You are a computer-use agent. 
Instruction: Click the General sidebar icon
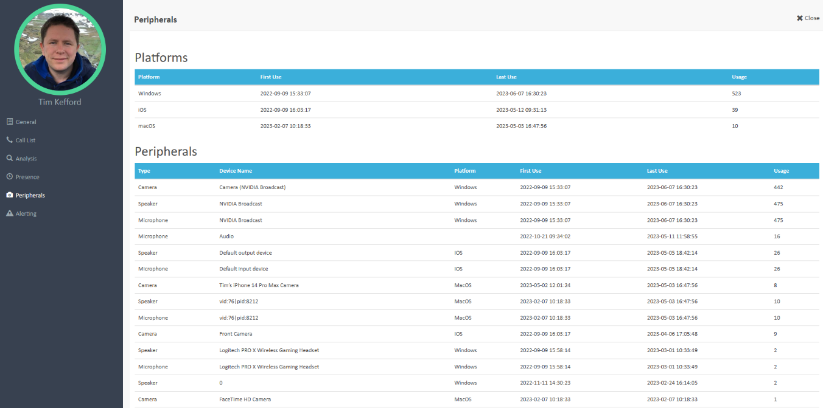(10, 122)
